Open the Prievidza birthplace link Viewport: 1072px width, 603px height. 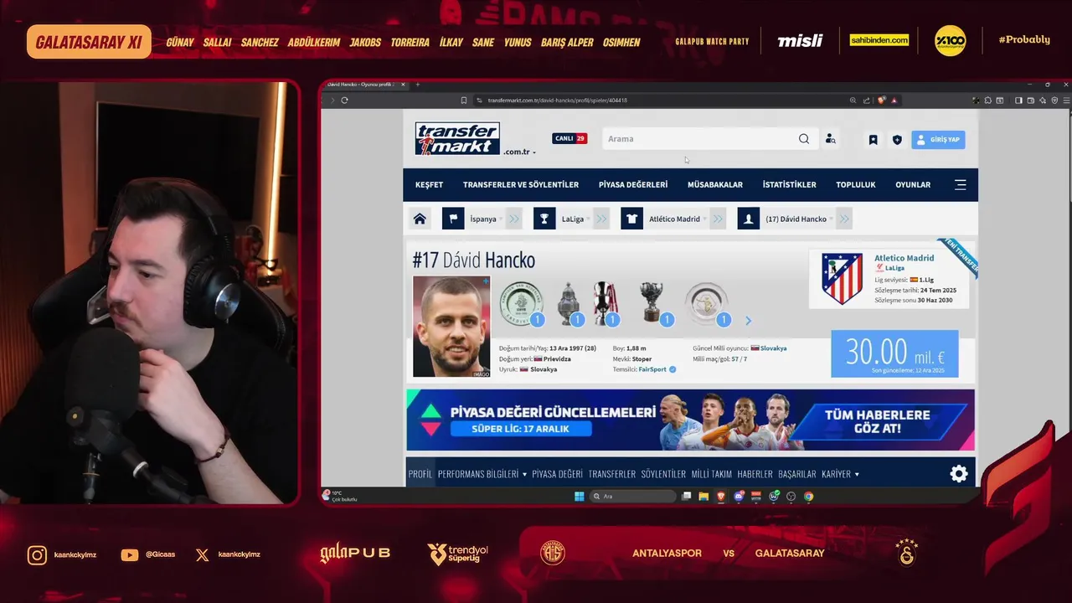pyautogui.click(x=557, y=358)
